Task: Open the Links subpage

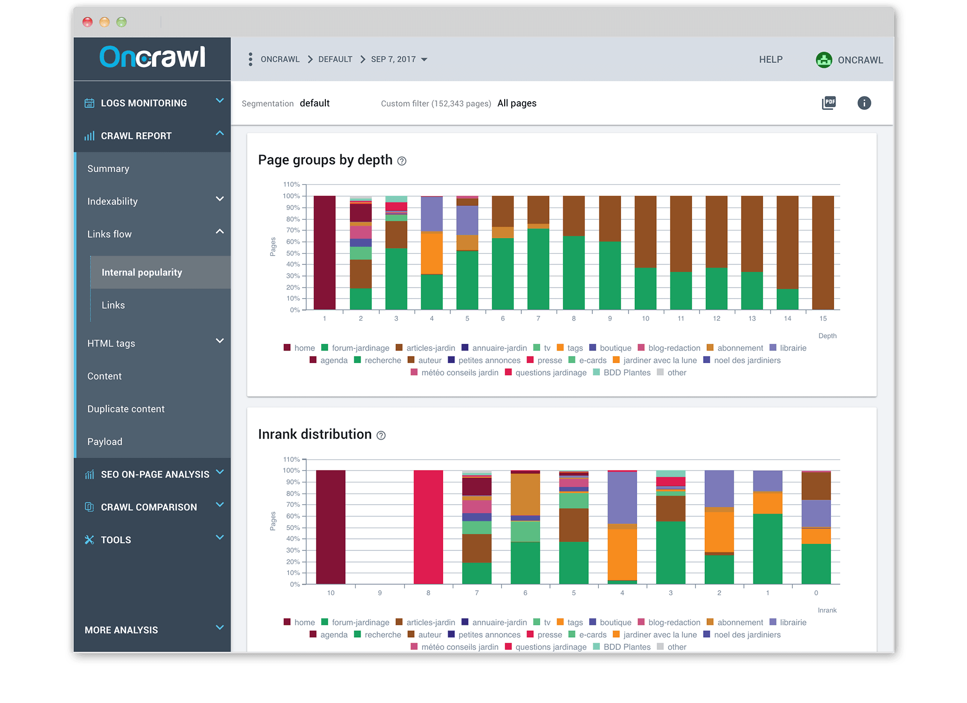Action: pyautogui.click(x=113, y=305)
